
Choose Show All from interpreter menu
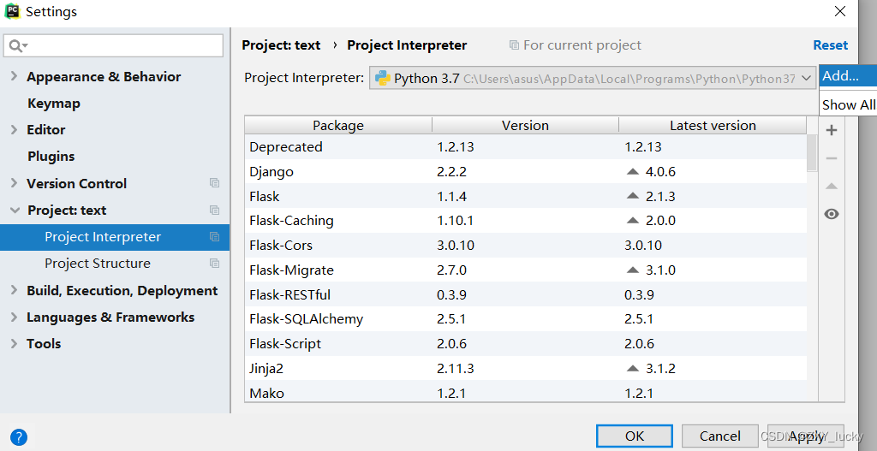[848, 104]
